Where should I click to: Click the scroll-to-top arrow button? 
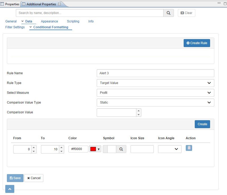tap(10, 189)
